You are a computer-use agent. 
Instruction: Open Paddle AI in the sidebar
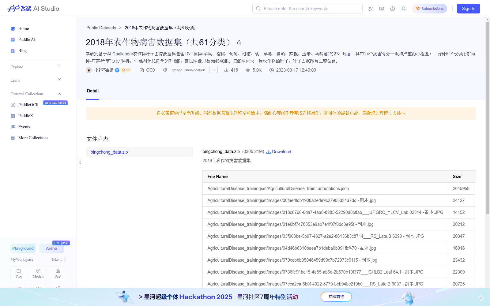pyautogui.click(x=27, y=39)
